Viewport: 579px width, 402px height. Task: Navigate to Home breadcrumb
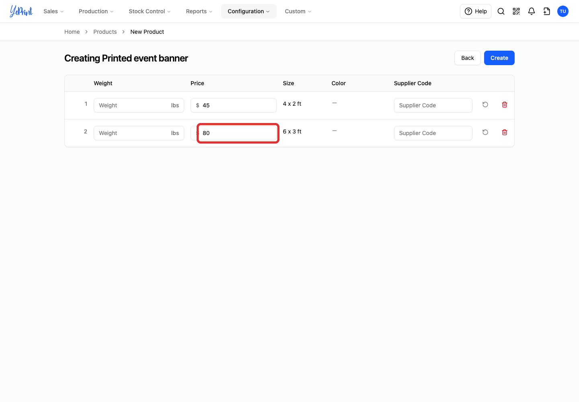click(x=72, y=32)
